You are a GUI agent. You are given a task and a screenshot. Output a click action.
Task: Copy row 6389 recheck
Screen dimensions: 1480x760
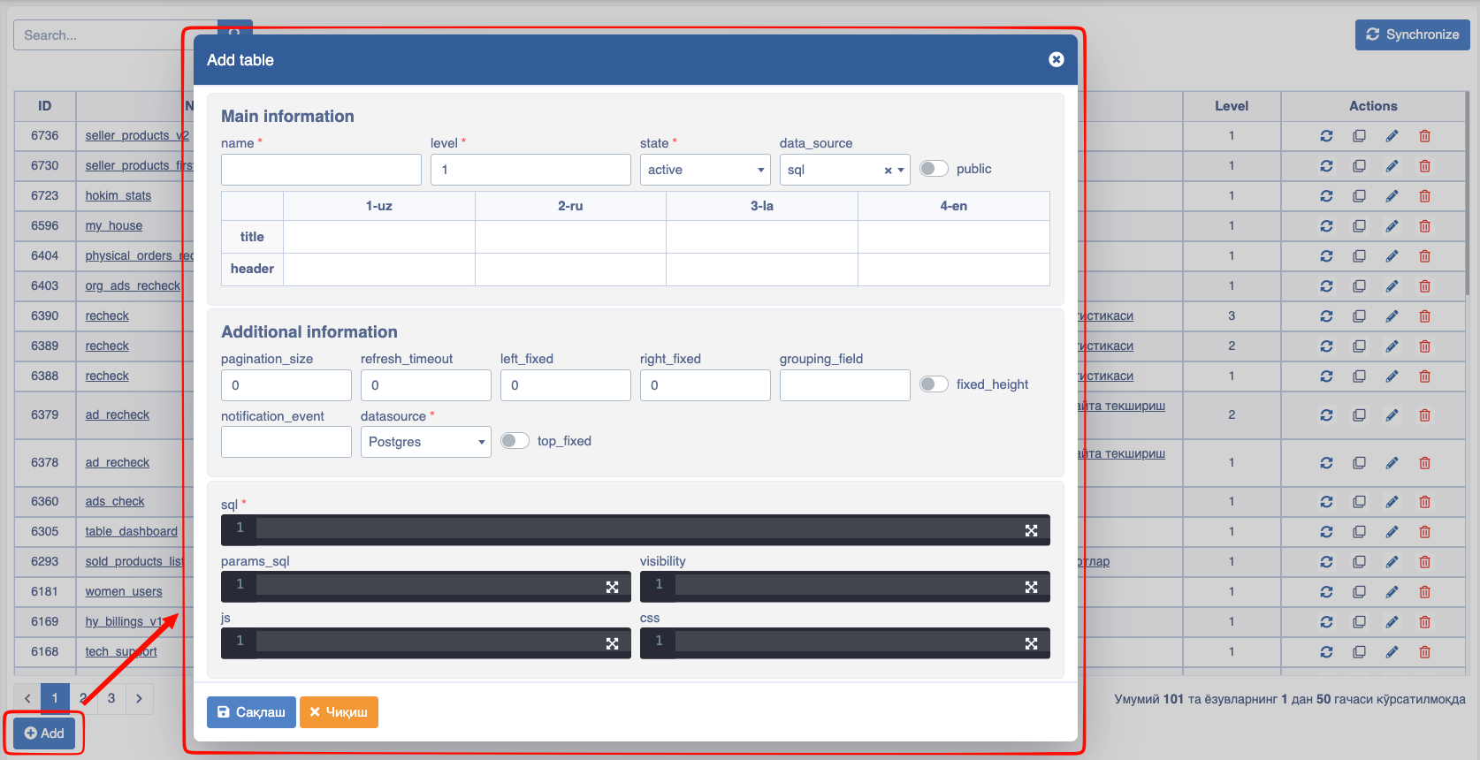pyautogui.click(x=1359, y=346)
